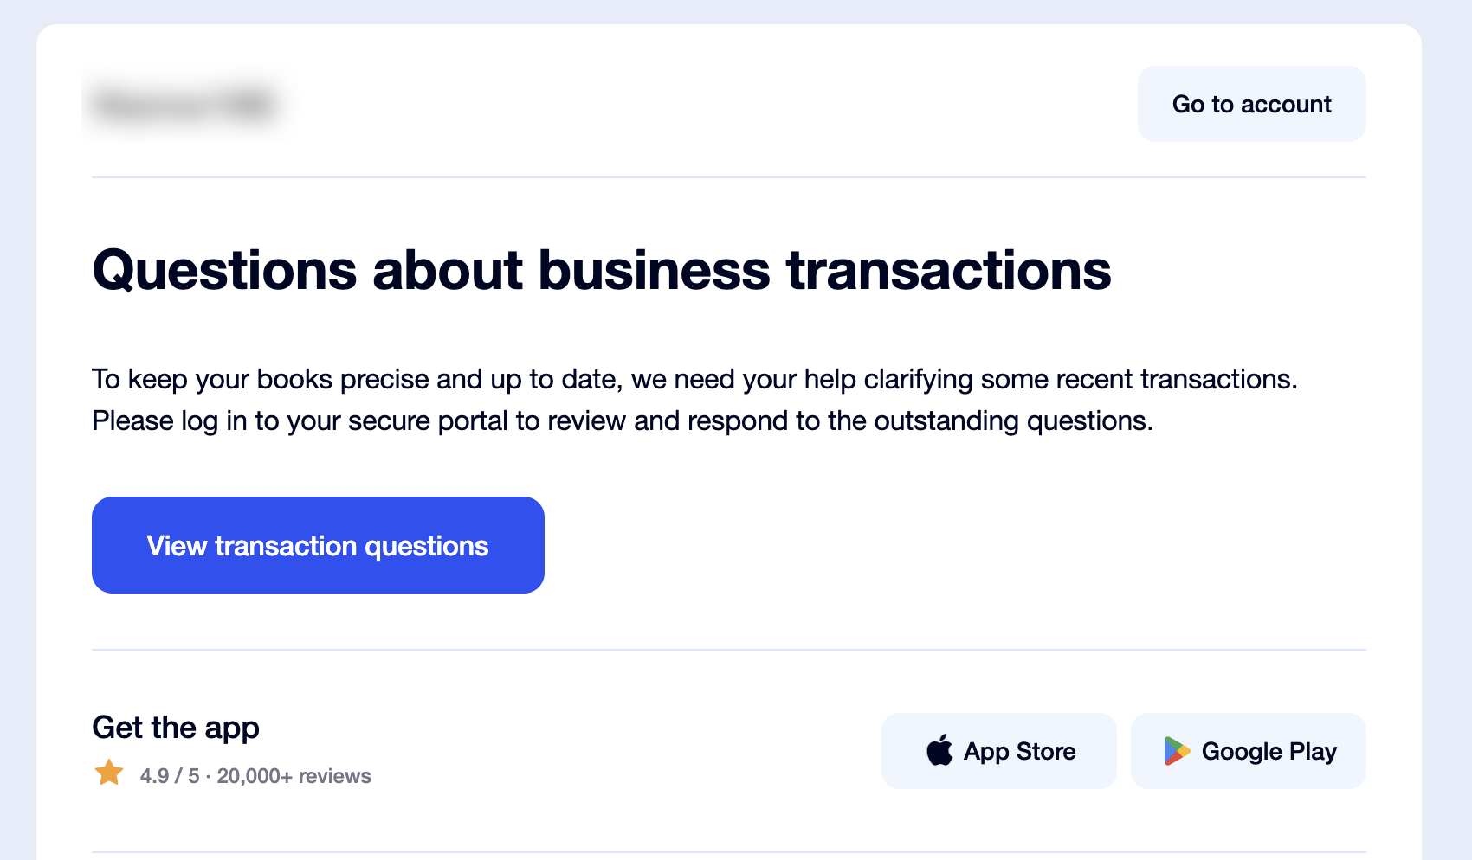Image resolution: width=1472 pixels, height=860 pixels.
Task: Click the orange rating star icon
Action: click(x=109, y=773)
